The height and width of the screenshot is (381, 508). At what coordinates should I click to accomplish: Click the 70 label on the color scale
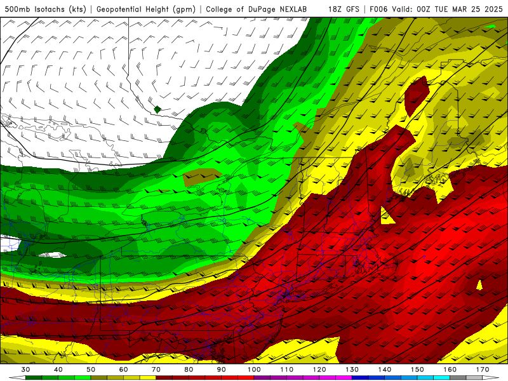(156, 370)
